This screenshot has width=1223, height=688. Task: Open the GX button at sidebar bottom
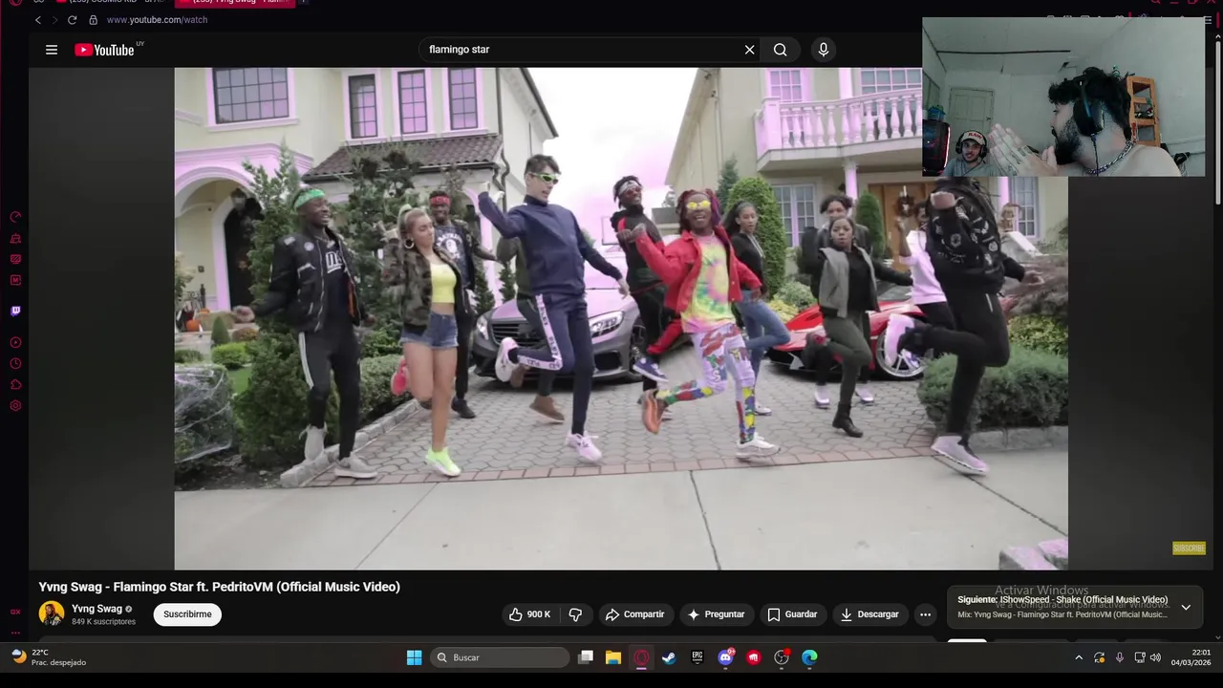pos(15,612)
